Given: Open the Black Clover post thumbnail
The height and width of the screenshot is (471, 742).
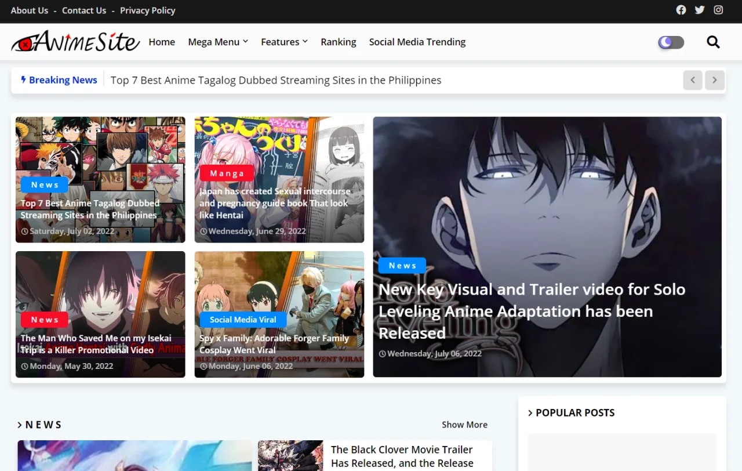Looking at the screenshot, I should pos(290,456).
